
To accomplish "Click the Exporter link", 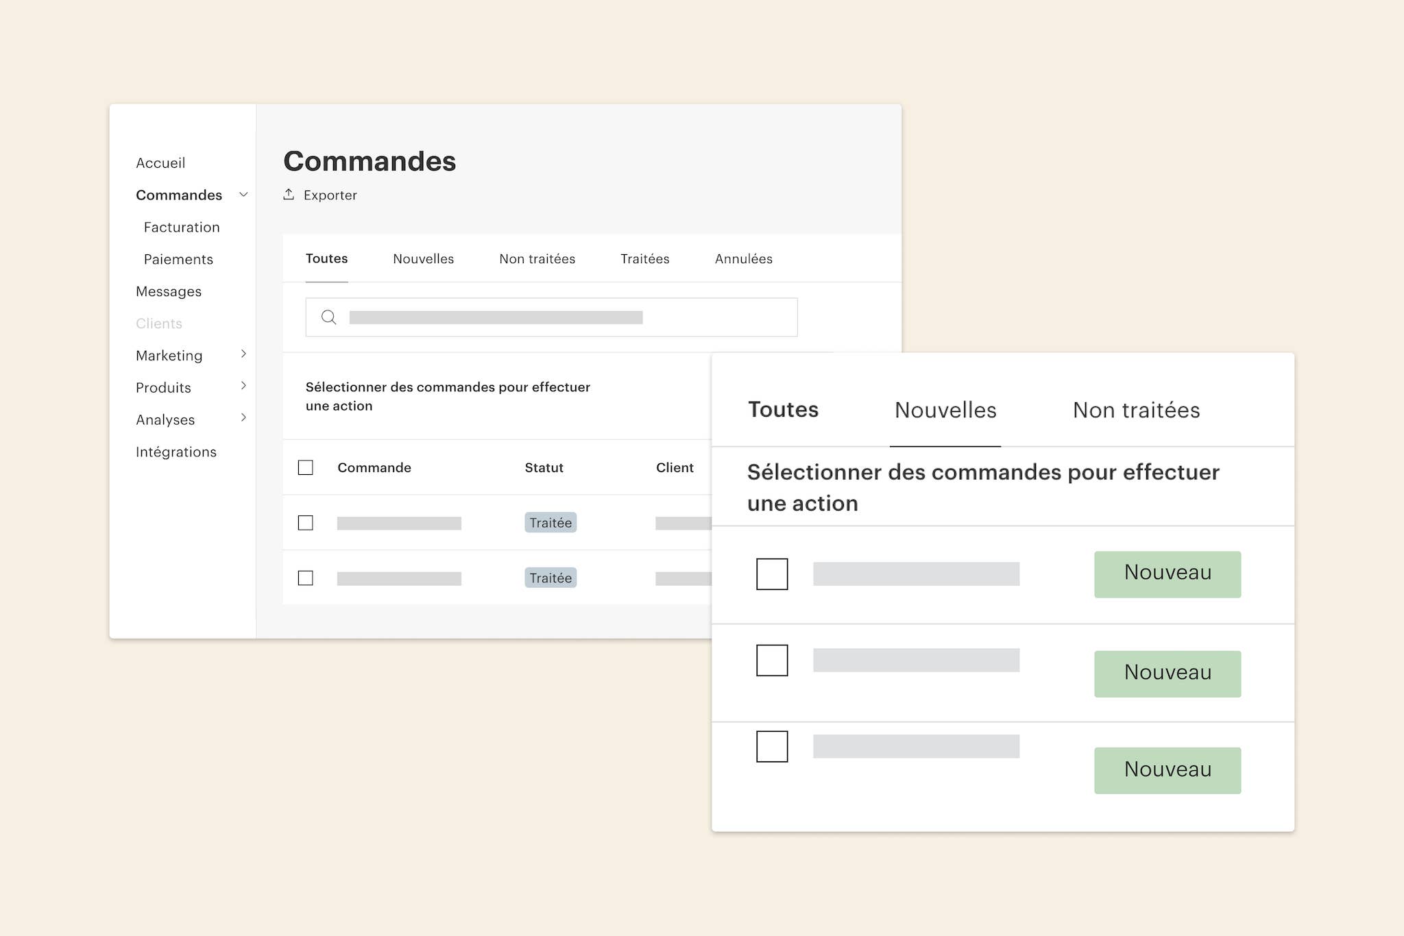I will pos(330,195).
